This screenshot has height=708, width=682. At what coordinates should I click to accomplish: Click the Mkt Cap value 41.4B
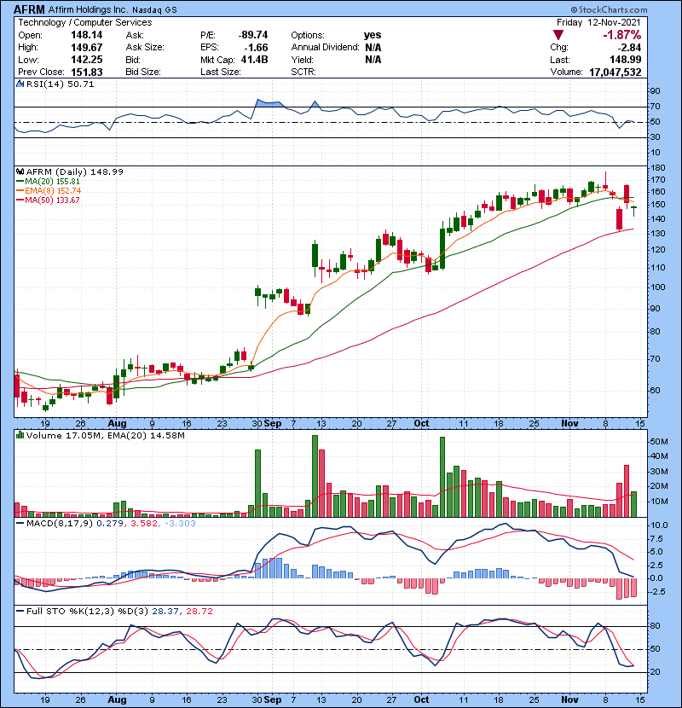[255, 60]
